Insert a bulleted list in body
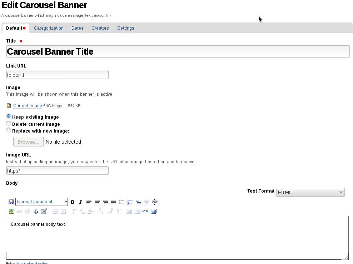The image size is (353, 264). 122,202
